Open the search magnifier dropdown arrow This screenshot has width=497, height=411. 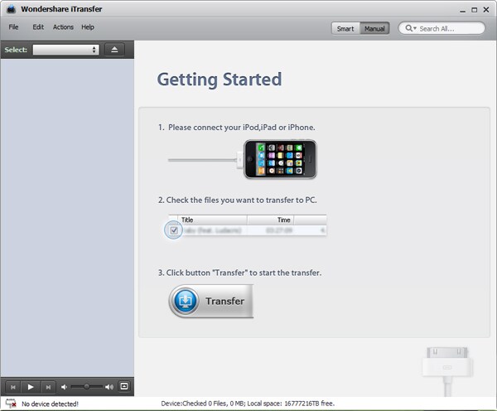(x=415, y=28)
